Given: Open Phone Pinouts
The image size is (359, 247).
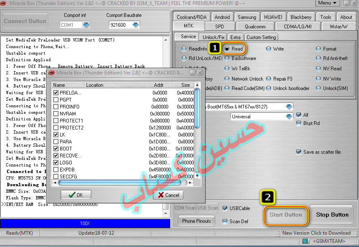Looking at the screenshot, I should tap(197, 221).
